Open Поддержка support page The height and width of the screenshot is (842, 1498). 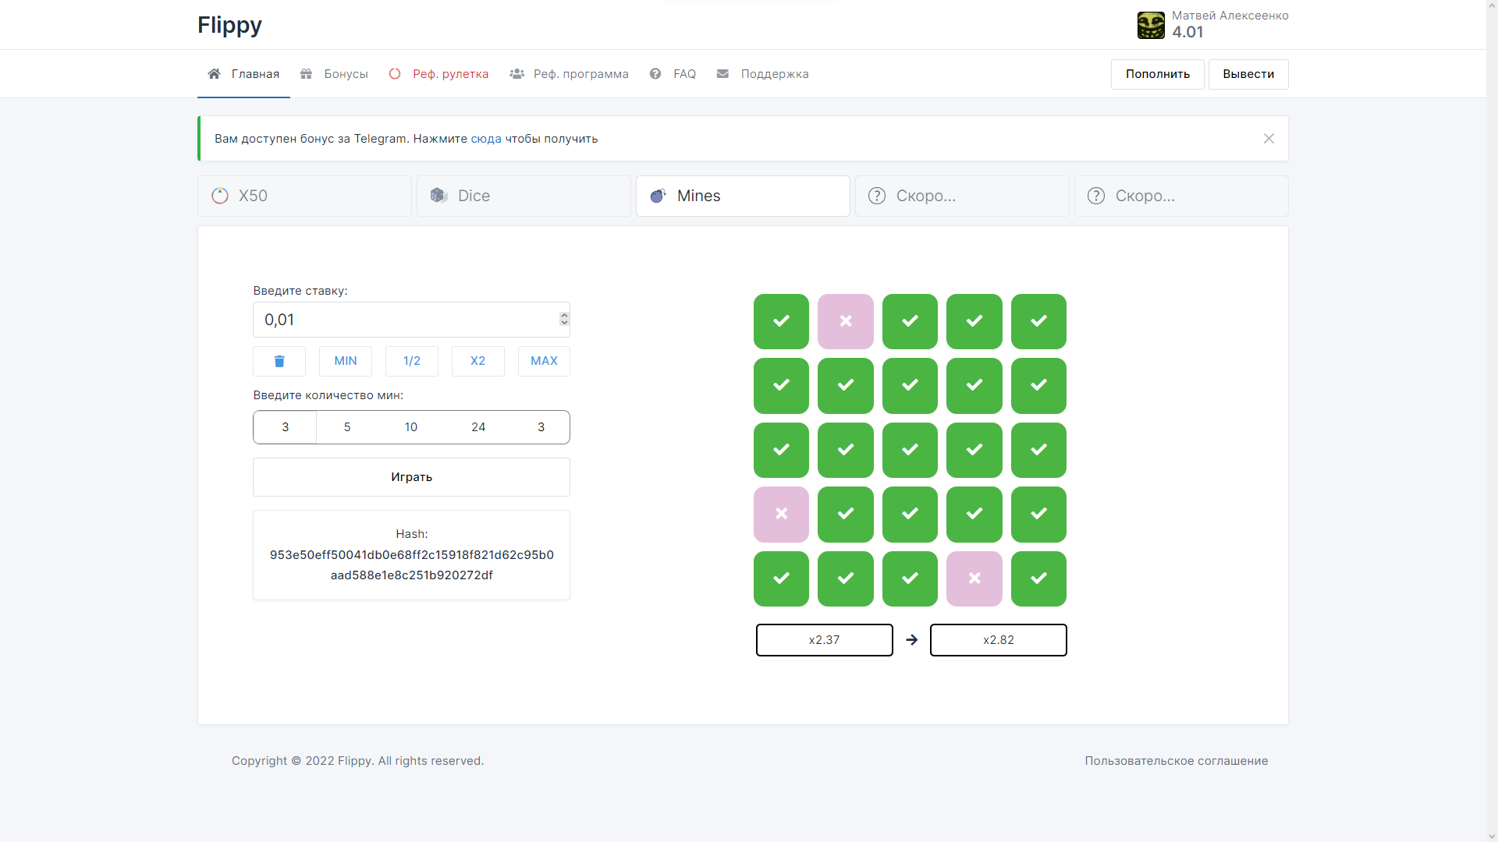[x=763, y=74]
